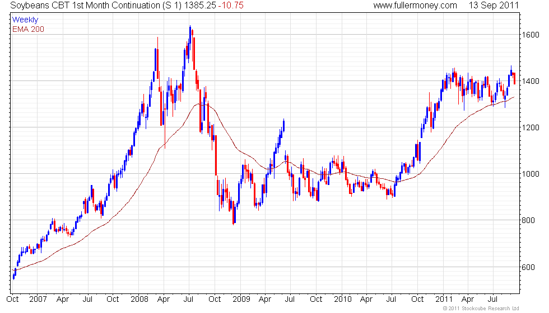Select the 'EMA 200' indicator label
The height and width of the screenshot is (313, 549).
coord(28,29)
